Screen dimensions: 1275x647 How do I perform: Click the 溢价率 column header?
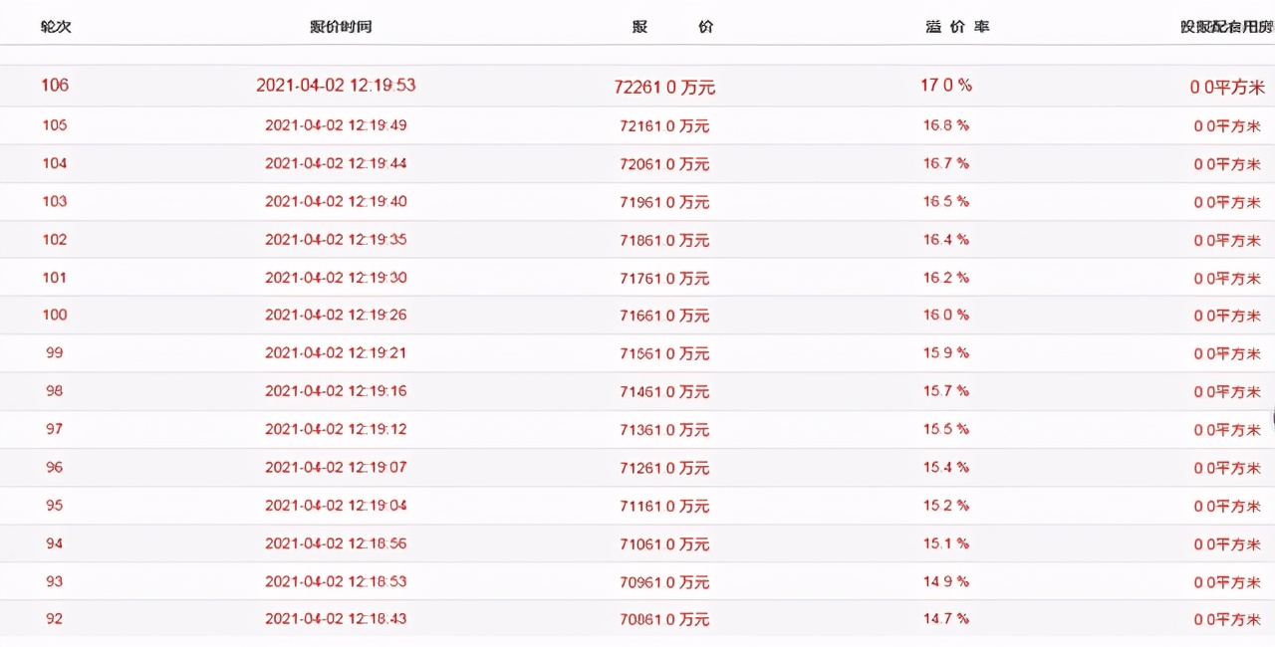(957, 27)
